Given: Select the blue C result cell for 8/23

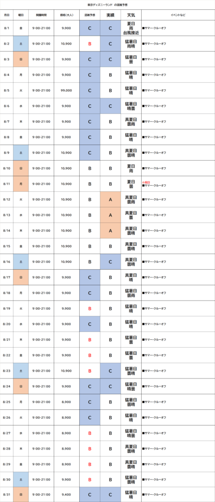Looking at the screenshot, I should (x=110, y=371).
